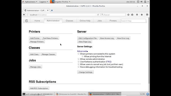Close the Administration - CUPS tab
The width and height of the screenshot is (171, 96).
point(48,10)
